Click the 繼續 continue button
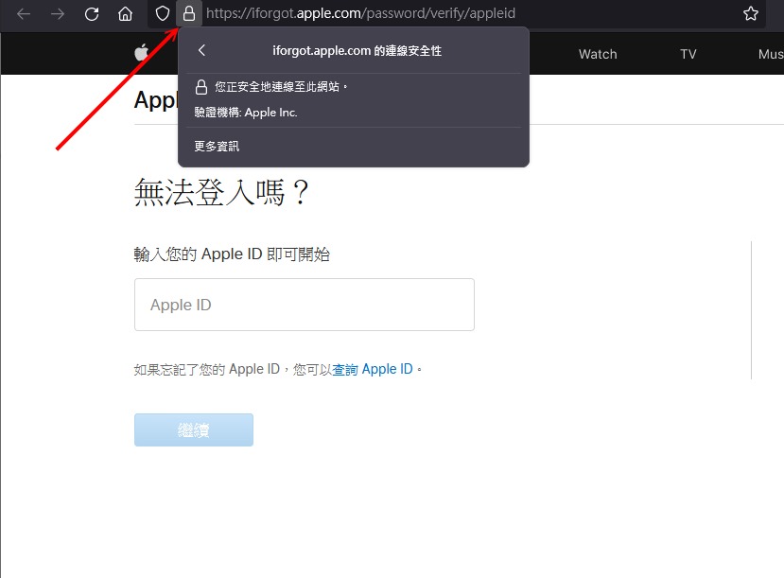Viewport: 784px width, 578px height. tap(193, 429)
